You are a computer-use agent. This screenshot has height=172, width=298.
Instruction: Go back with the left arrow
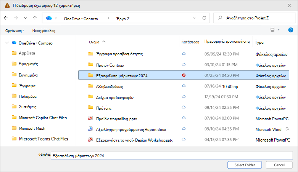point(6,18)
